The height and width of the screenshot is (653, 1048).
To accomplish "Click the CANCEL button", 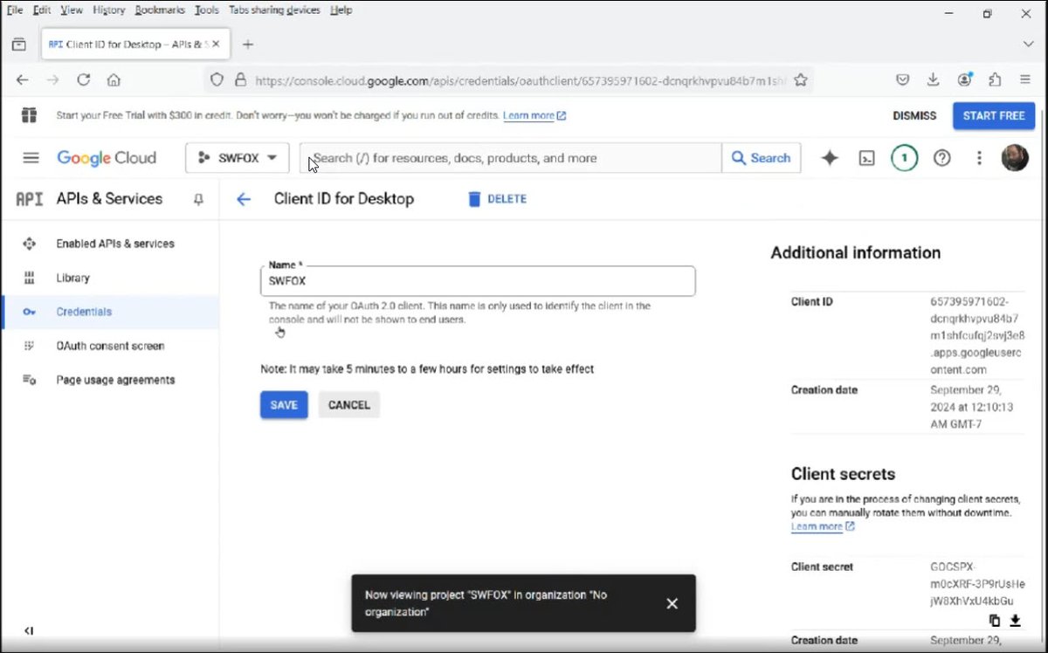I will [x=349, y=405].
